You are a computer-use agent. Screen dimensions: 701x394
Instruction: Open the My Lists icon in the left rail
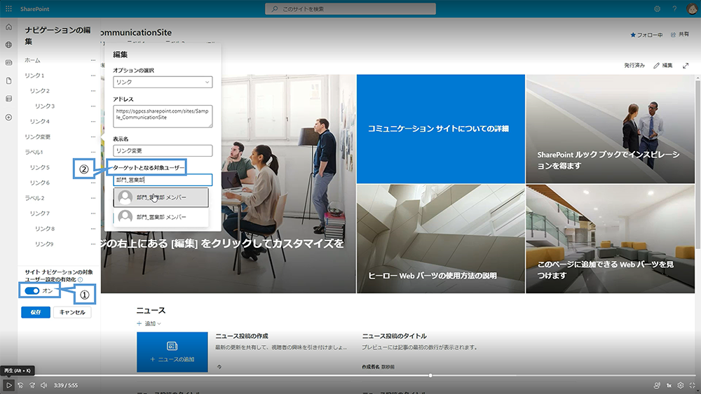[x=8, y=99]
